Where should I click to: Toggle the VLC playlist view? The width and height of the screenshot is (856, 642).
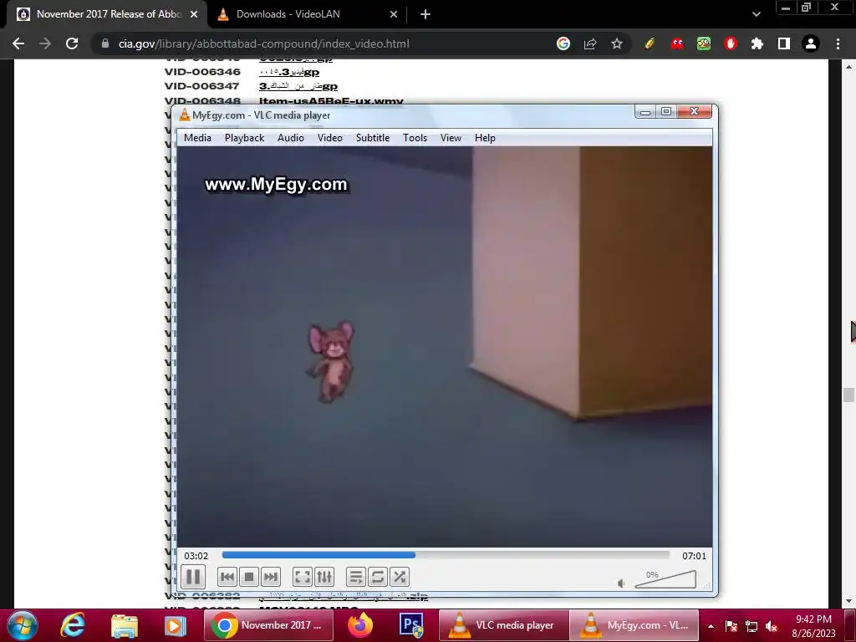pyautogui.click(x=355, y=577)
